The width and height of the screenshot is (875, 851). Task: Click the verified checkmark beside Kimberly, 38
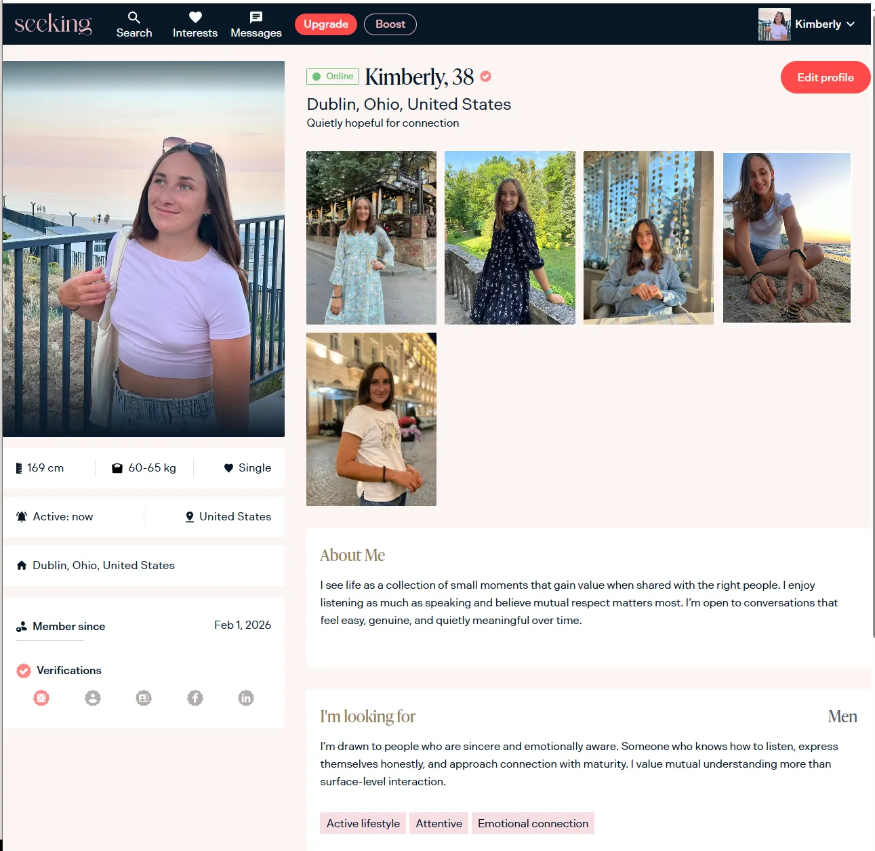486,77
